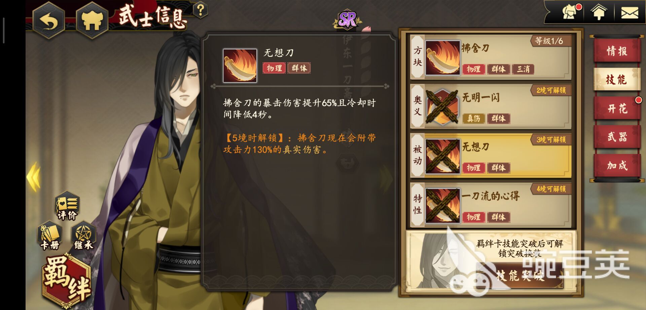Screen dimensions: 646x310
Task: Open the mail envelope icon
Action: pos(629,13)
